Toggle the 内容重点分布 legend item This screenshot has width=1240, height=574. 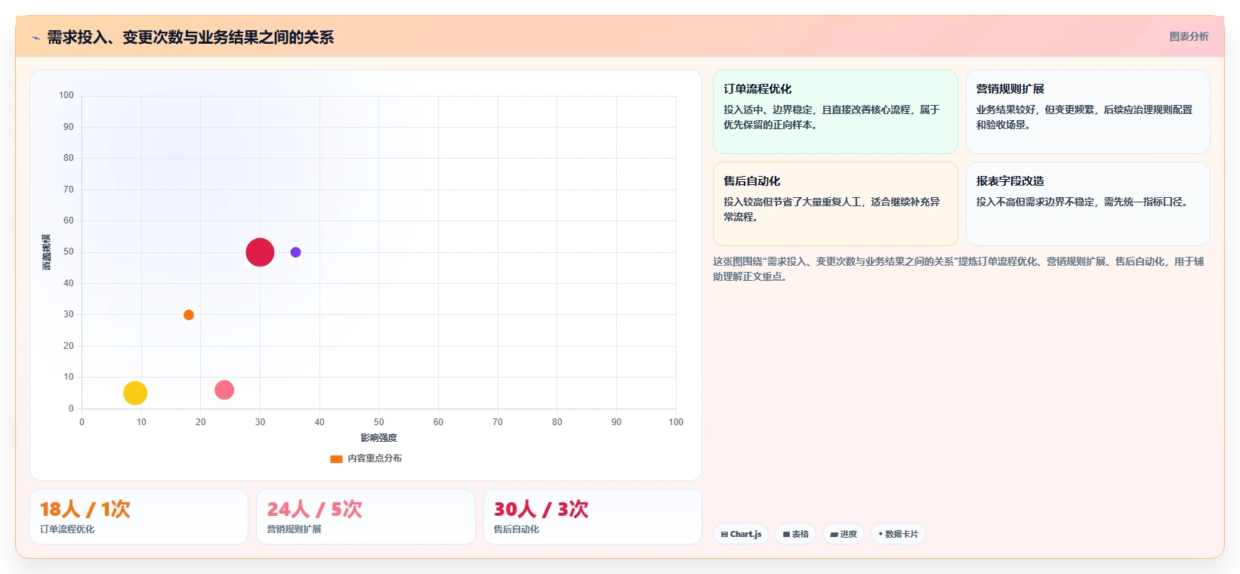(366, 458)
